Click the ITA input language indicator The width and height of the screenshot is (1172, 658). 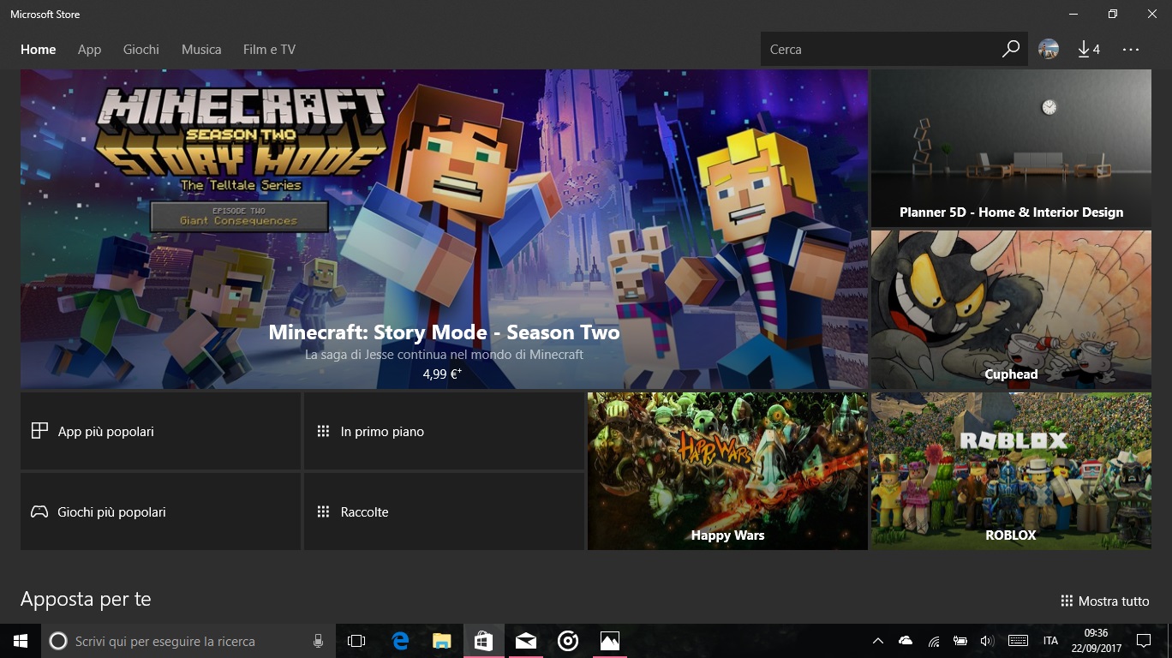pyautogui.click(x=1050, y=641)
